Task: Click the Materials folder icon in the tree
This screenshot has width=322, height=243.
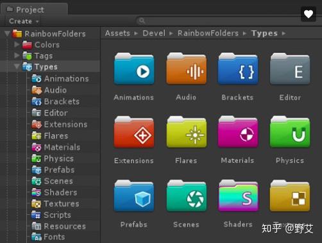Action: (37, 147)
